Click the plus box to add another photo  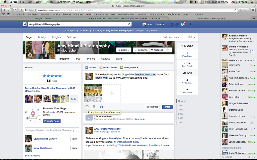(112, 93)
